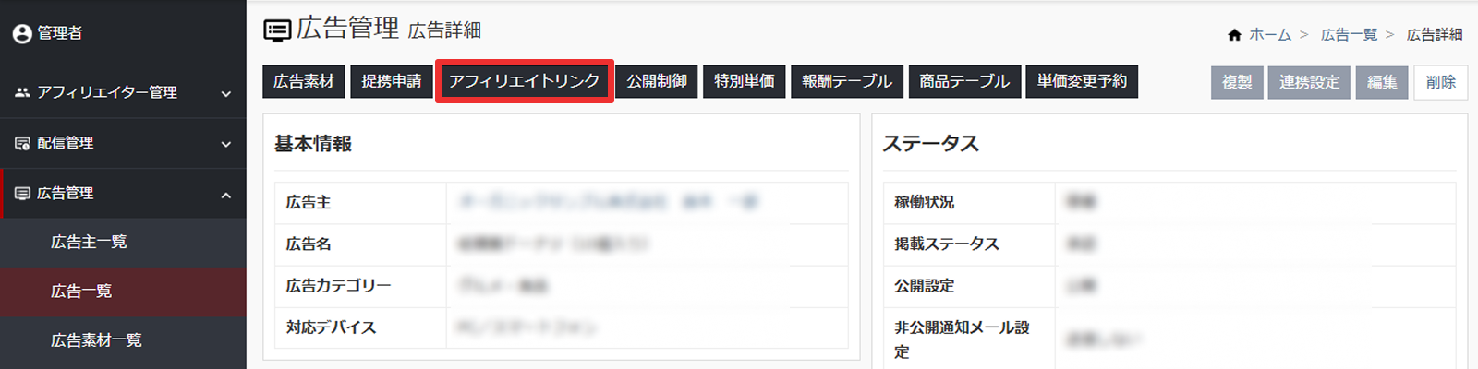Expand the アフィリエイター管理 chevron
The height and width of the screenshot is (369, 1478).
tap(226, 93)
